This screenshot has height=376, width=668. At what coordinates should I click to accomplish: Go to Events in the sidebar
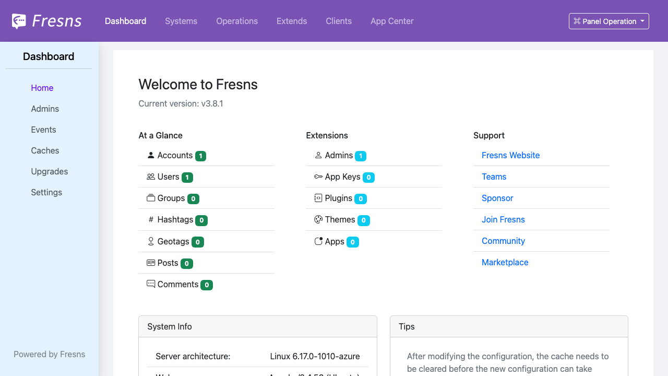pos(43,130)
